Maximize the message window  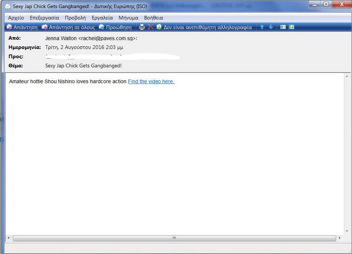click(x=326, y=4)
